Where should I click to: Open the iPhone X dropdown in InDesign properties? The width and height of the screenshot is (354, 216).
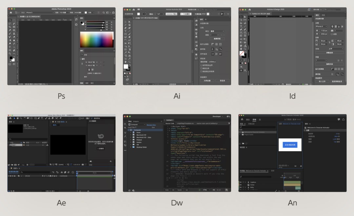pos(321,27)
